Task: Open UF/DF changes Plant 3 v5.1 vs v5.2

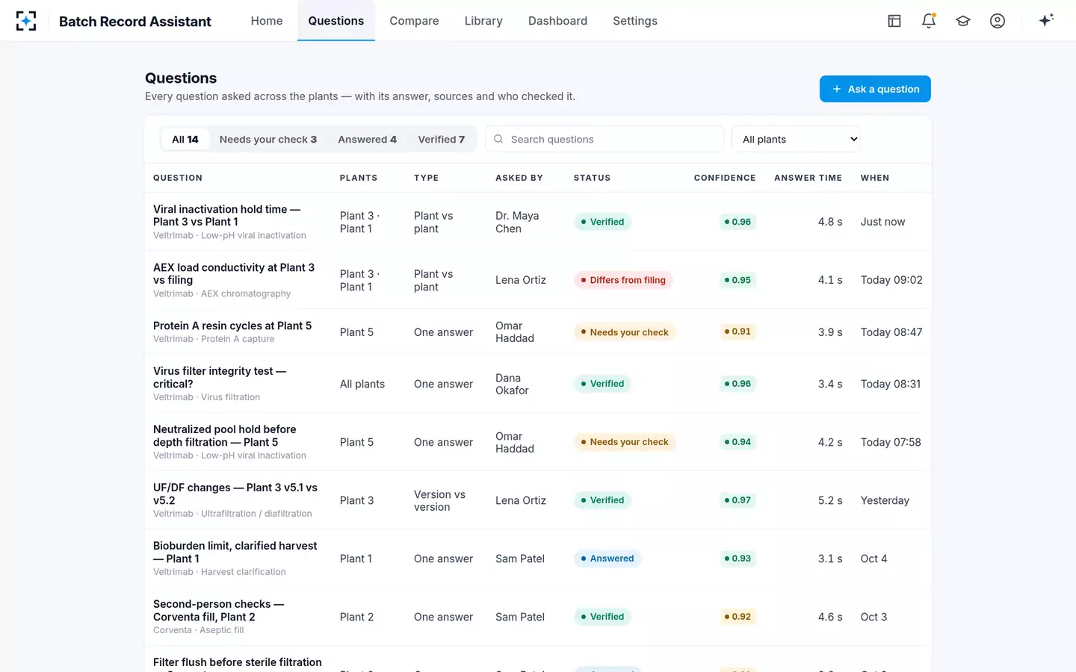Action: pos(235,494)
